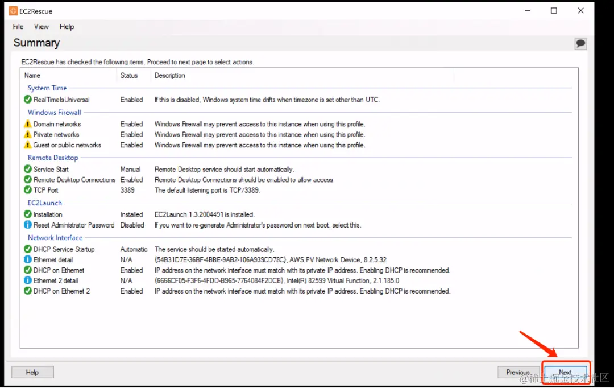The height and width of the screenshot is (388, 614).
Task: Click green check icon for RealTimeIsUniversal
Action: click(x=28, y=100)
